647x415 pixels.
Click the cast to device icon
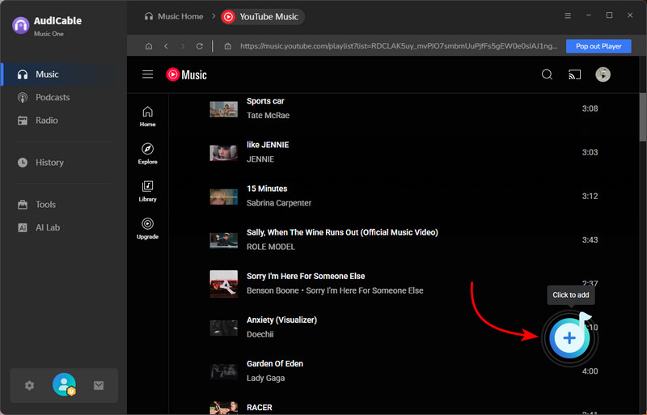click(574, 74)
